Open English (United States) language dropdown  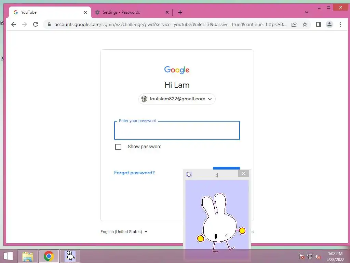124,232
